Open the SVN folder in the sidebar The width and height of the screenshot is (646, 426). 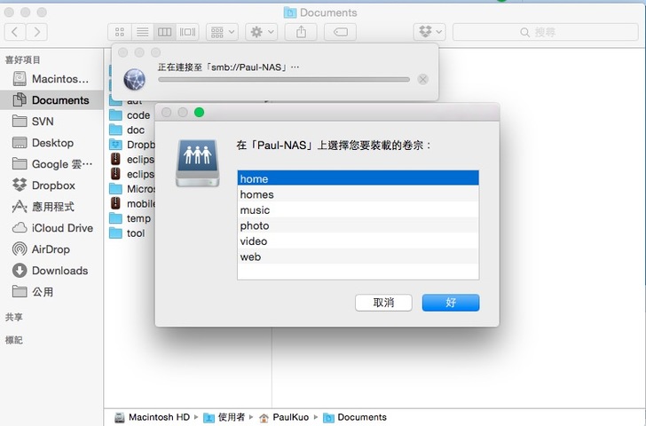coord(51,122)
